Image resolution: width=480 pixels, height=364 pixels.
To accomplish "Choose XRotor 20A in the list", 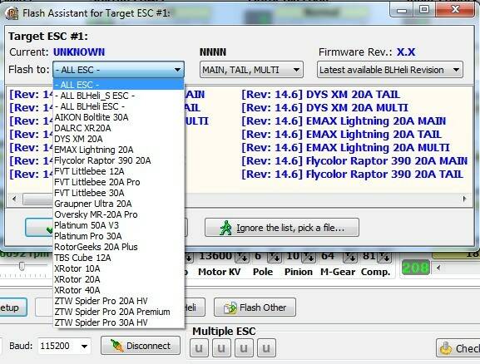I will [x=118, y=279].
